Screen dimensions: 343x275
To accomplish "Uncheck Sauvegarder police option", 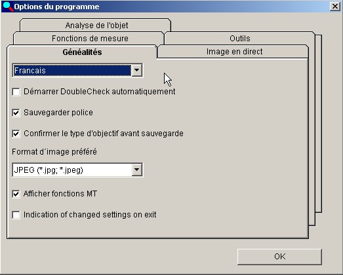I will click(16, 113).
